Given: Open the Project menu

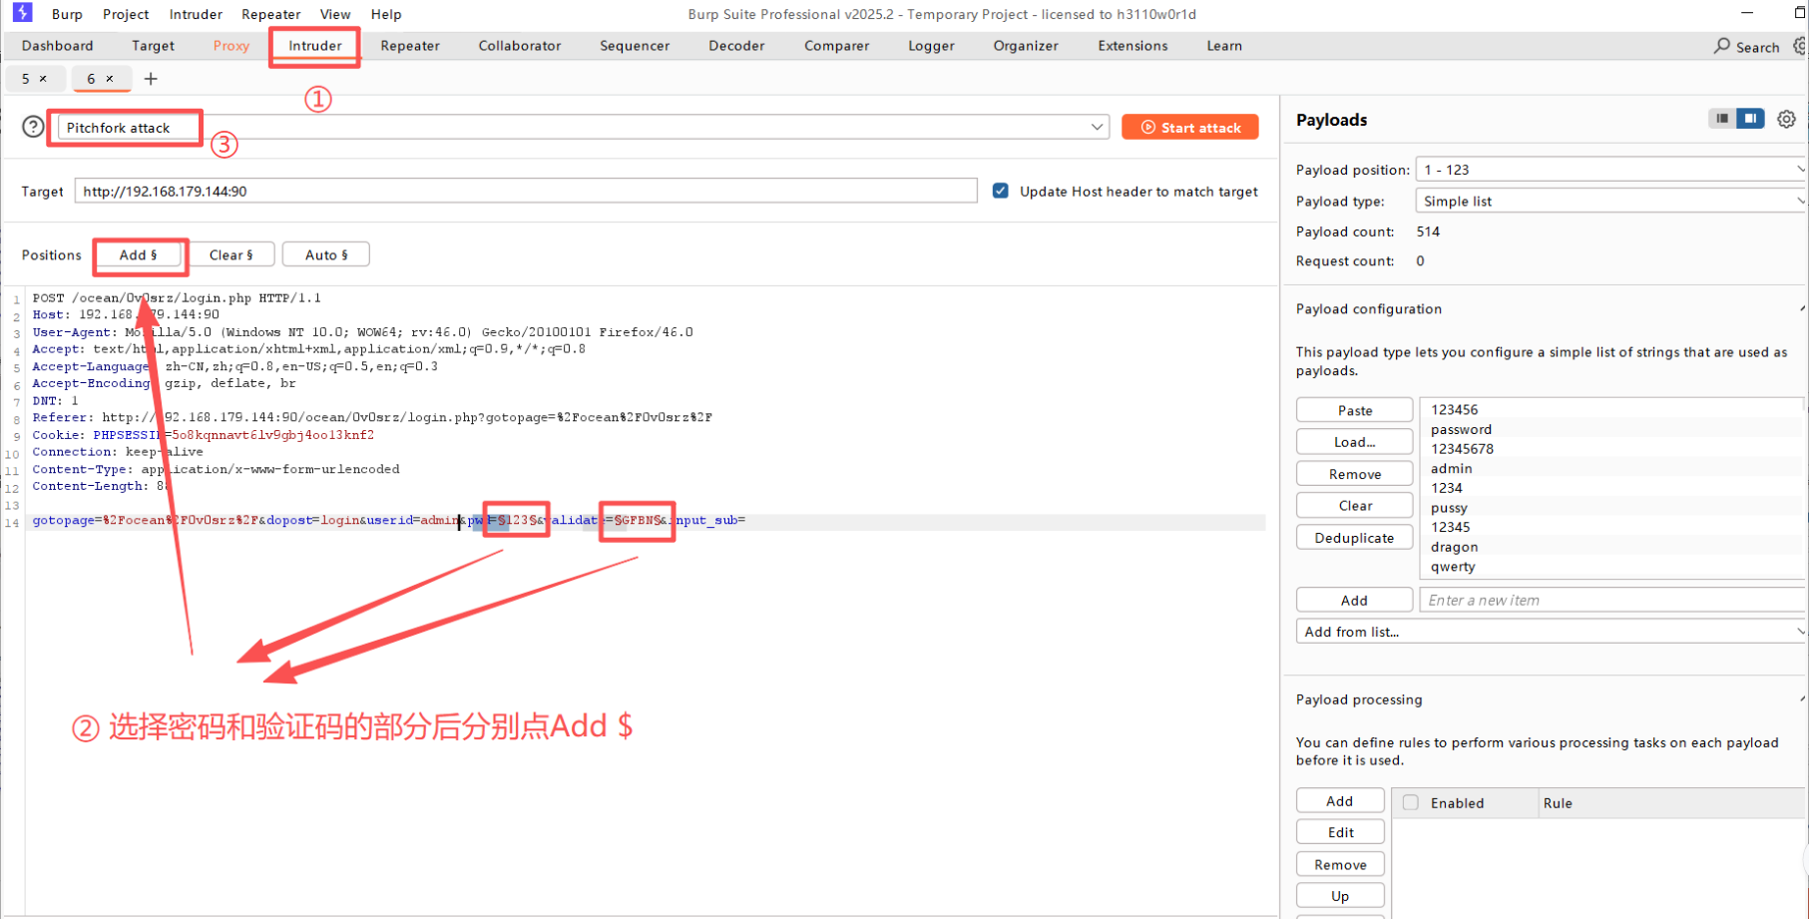Looking at the screenshot, I should point(126,14).
